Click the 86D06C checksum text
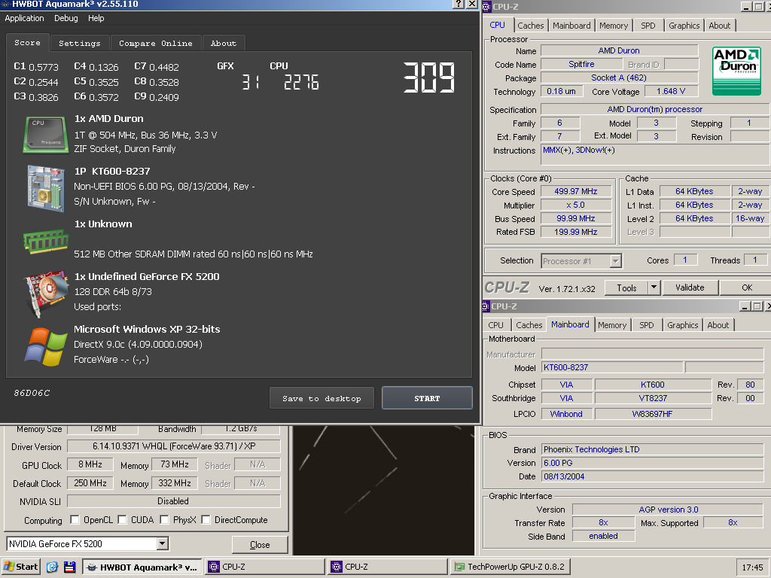Image resolution: width=771 pixels, height=578 pixels. (32, 393)
